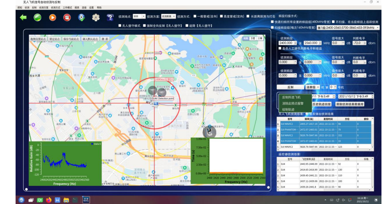This screenshot has width=384, height=204.
Task: Open the 帮助 menu
Action: (99, 8)
